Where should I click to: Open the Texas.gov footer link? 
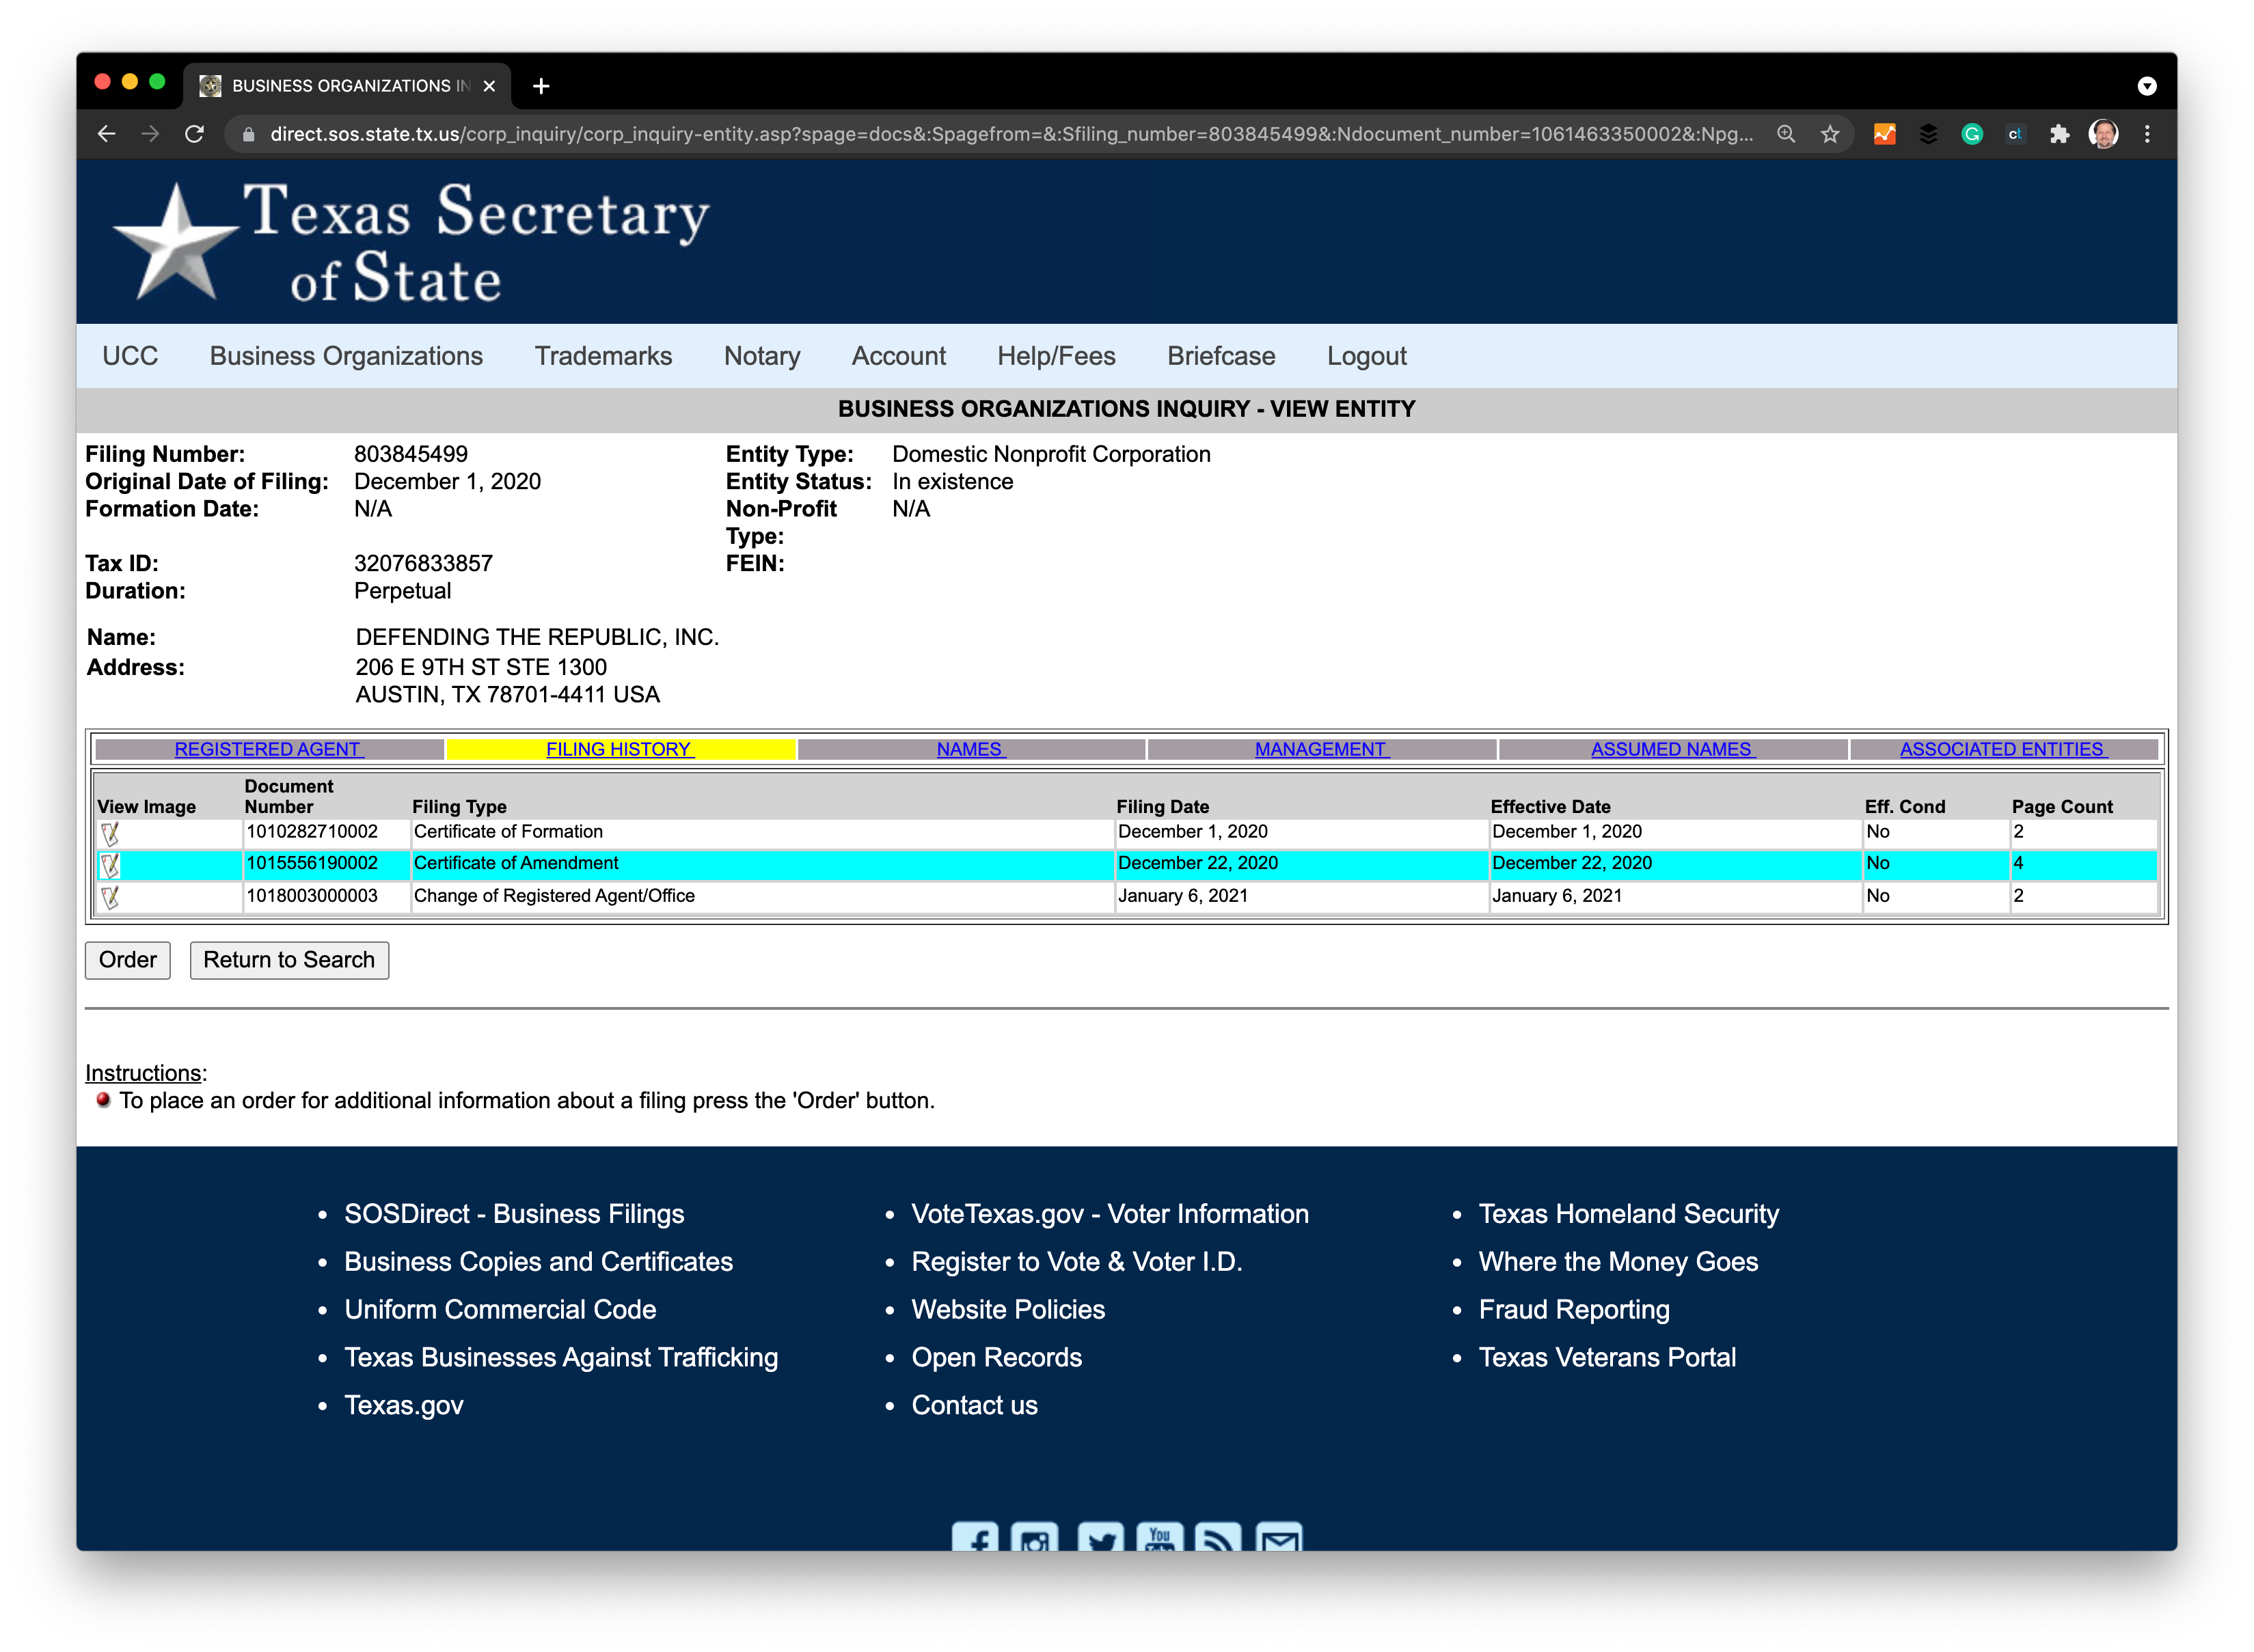pyautogui.click(x=404, y=1406)
